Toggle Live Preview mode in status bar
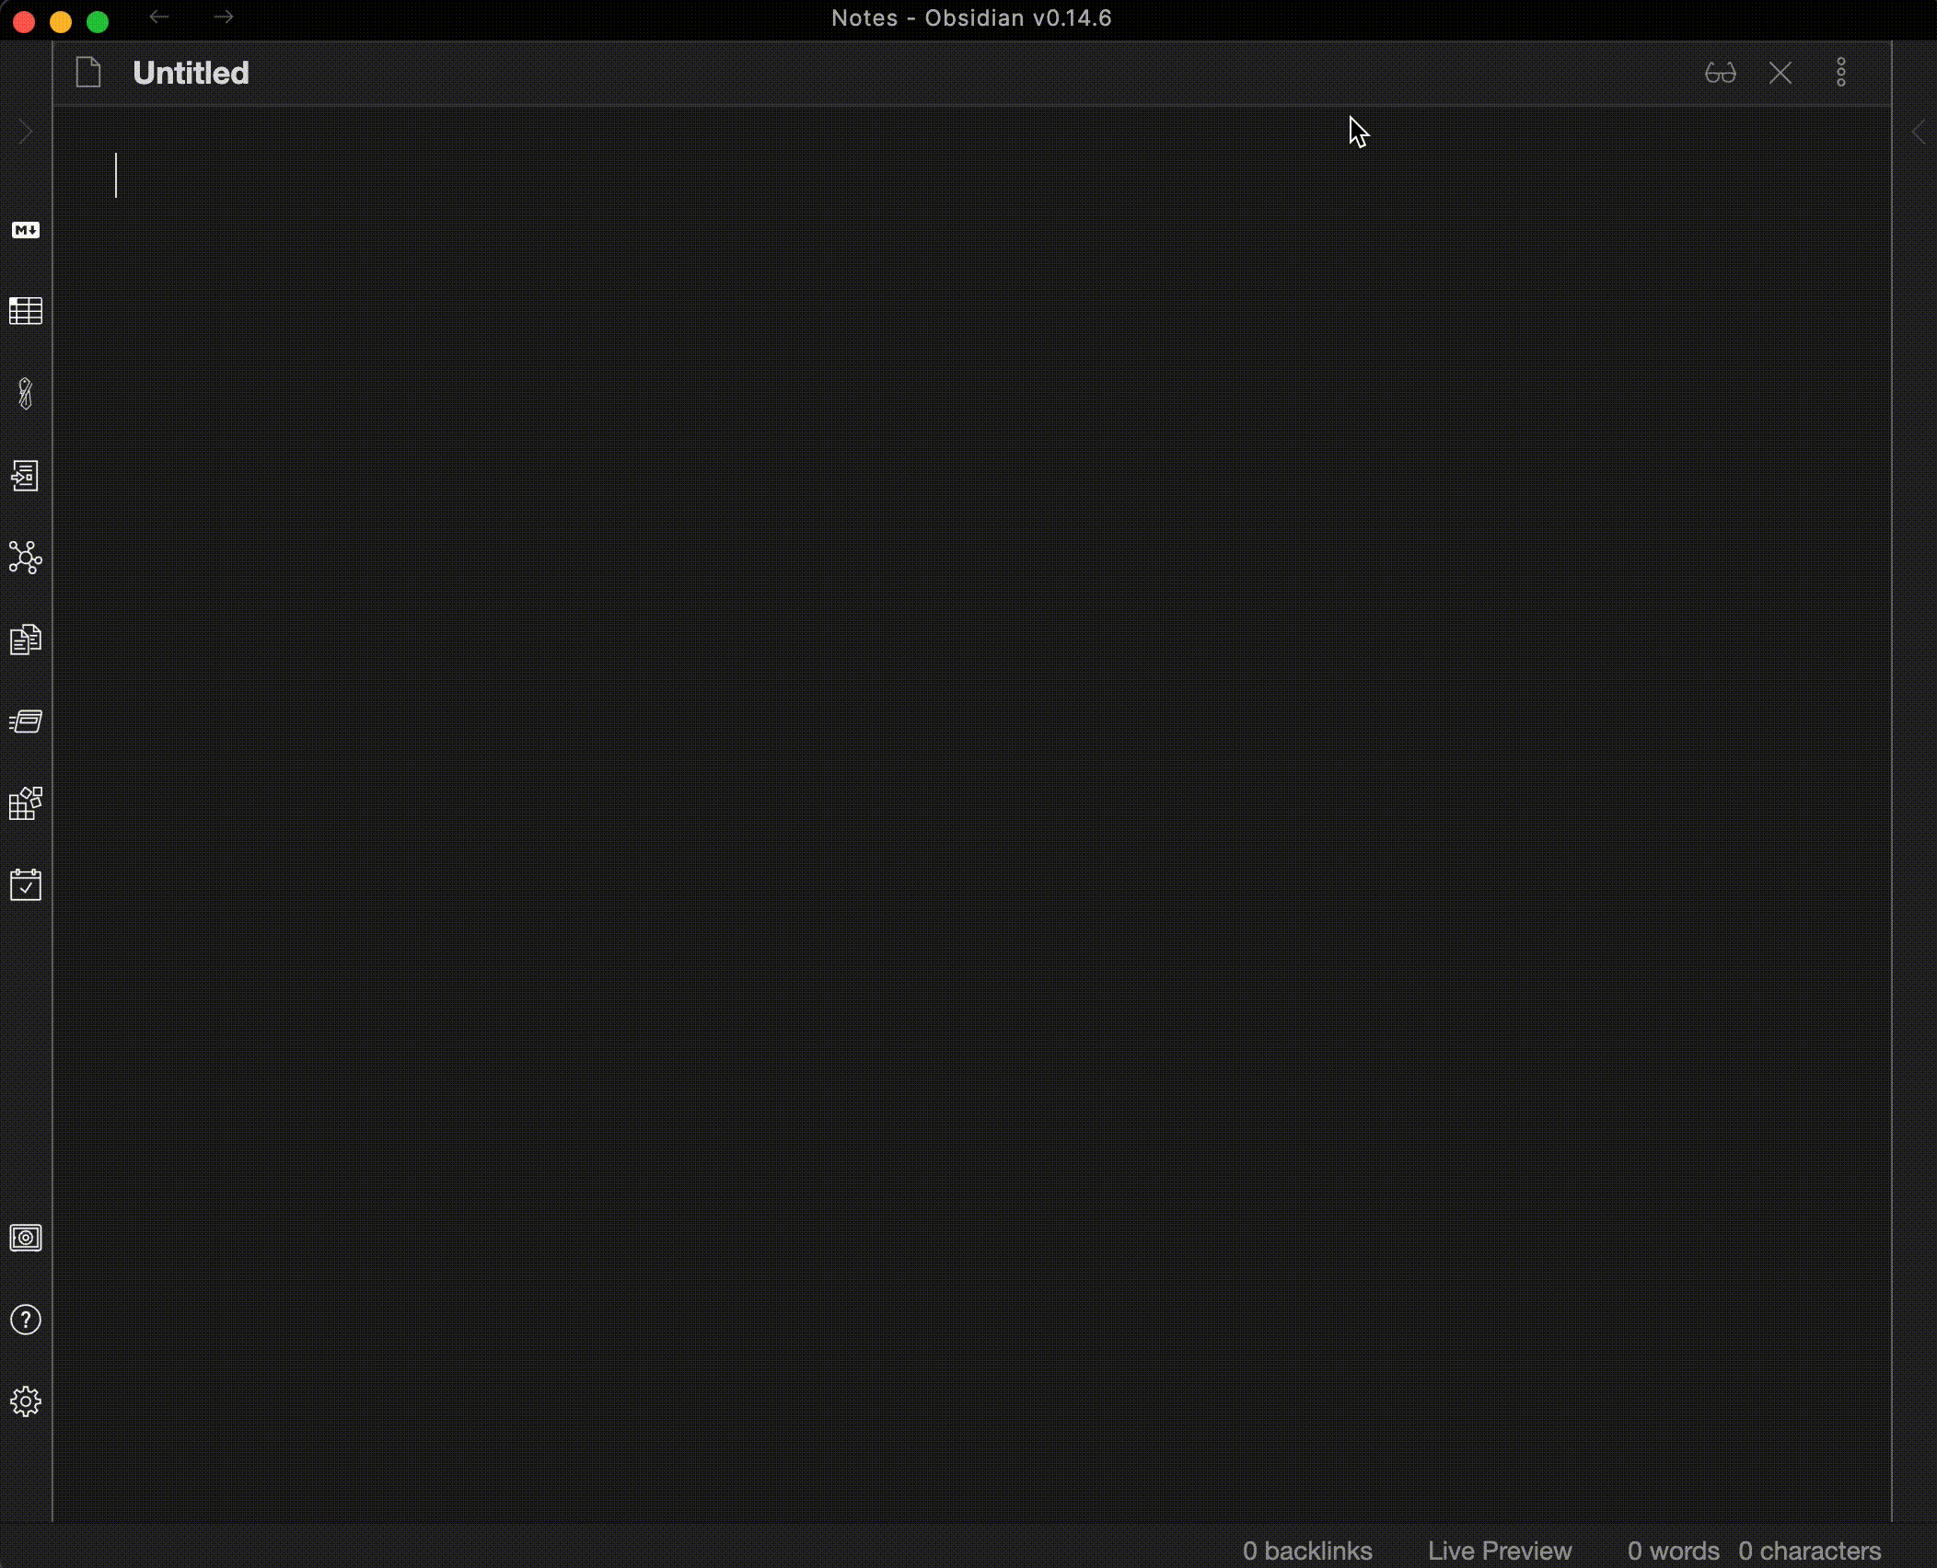 click(x=1499, y=1551)
